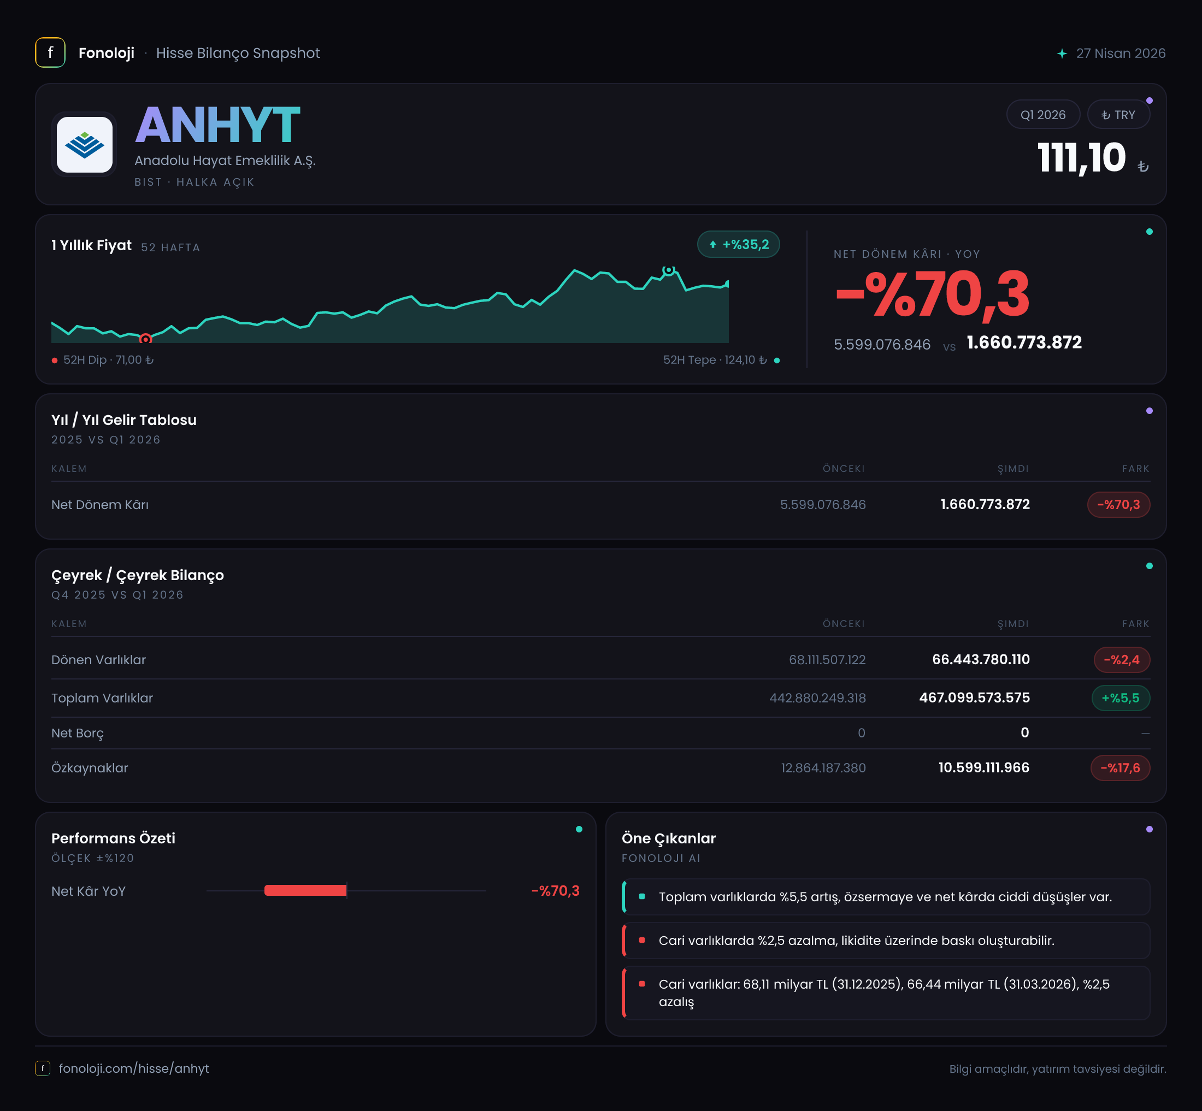Click the -%70,3 badge in Gelir Tablosu
1202x1111 pixels.
pos(1118,504)
